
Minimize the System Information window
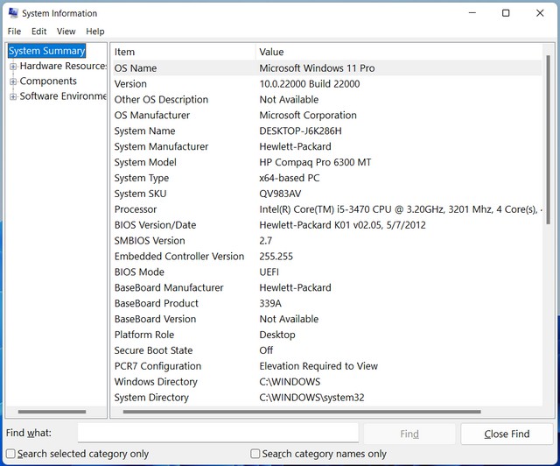point(472,13)
